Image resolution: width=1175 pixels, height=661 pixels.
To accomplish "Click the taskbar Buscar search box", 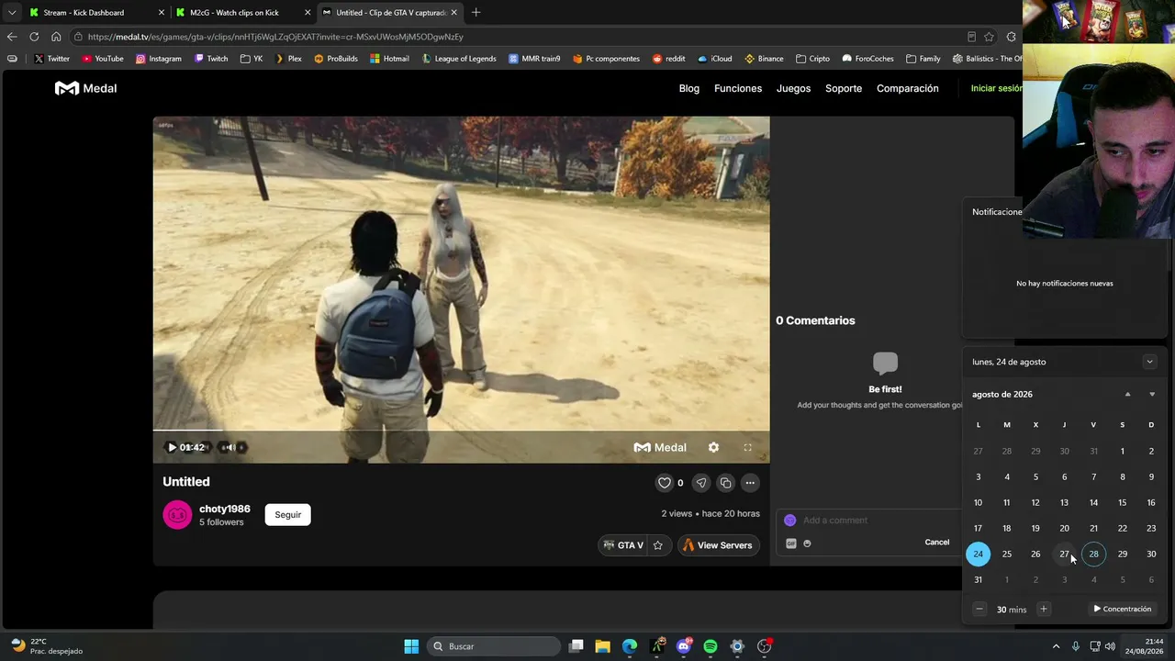I will (x=495, y=646).
